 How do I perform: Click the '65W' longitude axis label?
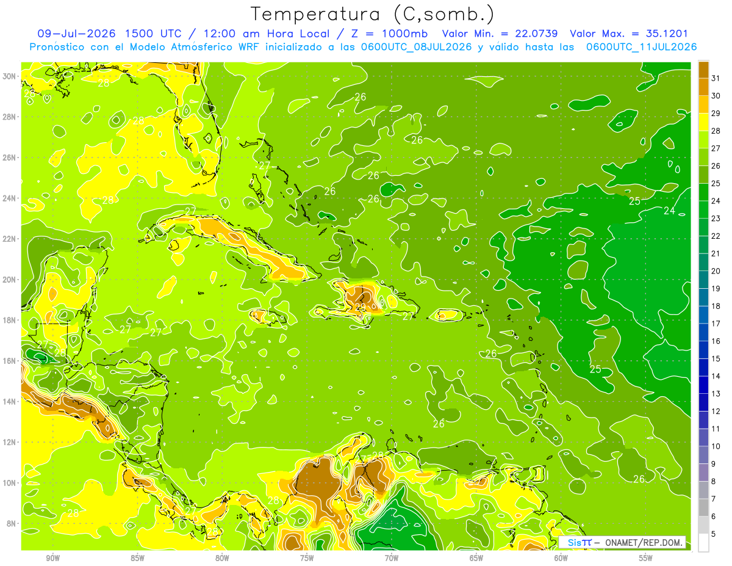click(x=476, y=558)
